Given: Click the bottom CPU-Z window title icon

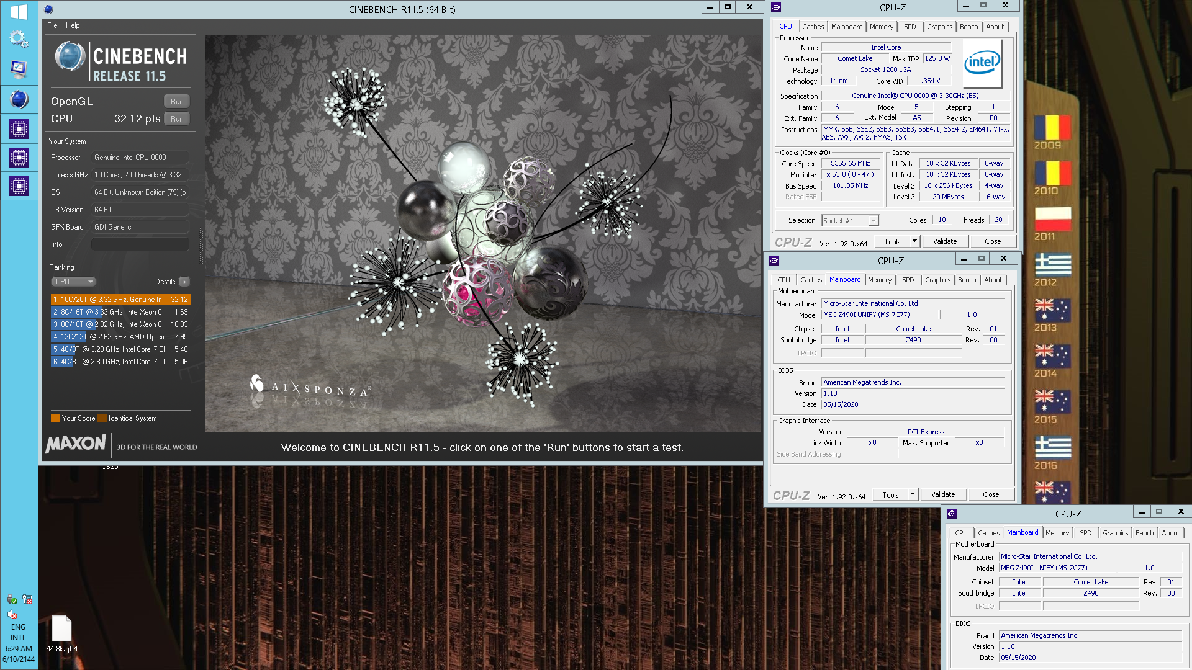Looking at the screenshot, I should coord(952,514).
